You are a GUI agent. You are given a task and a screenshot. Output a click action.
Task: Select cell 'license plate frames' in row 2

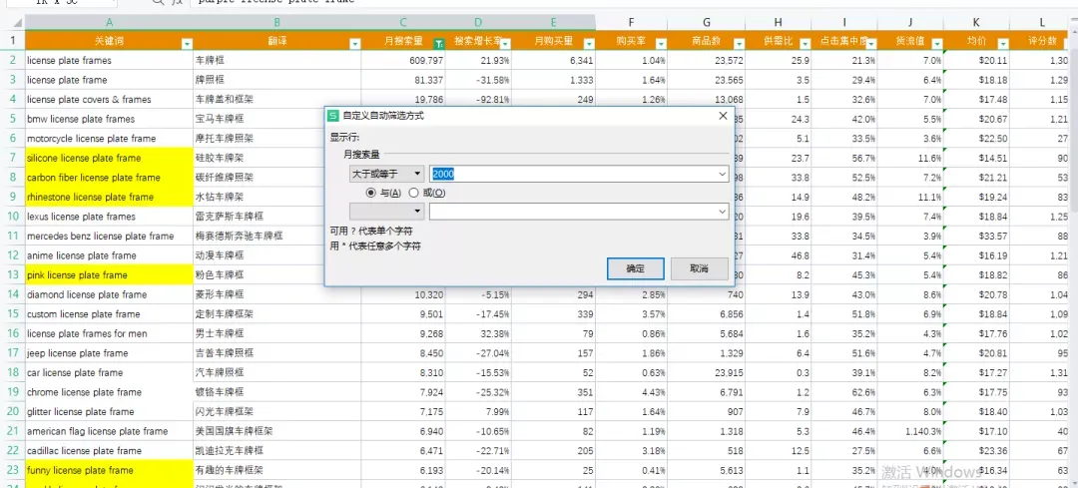110,61
